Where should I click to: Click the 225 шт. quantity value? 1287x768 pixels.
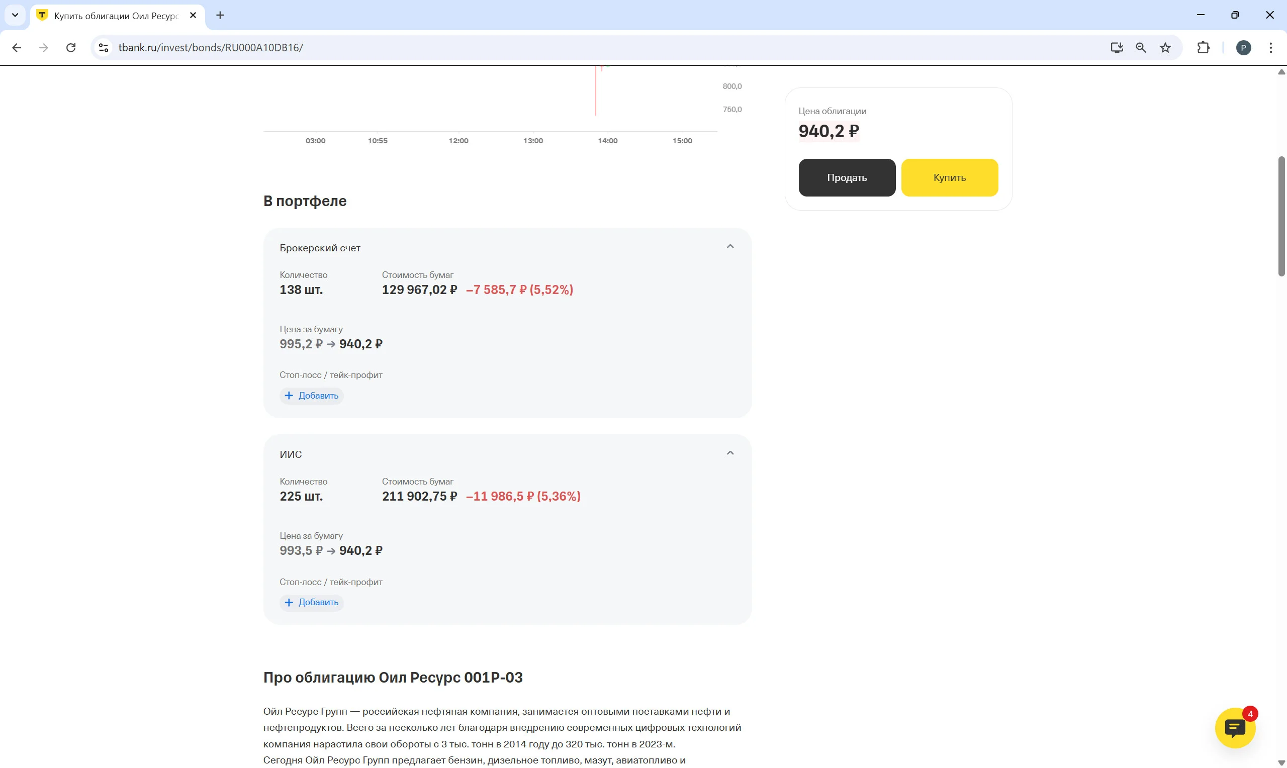(x=301, y=496)
